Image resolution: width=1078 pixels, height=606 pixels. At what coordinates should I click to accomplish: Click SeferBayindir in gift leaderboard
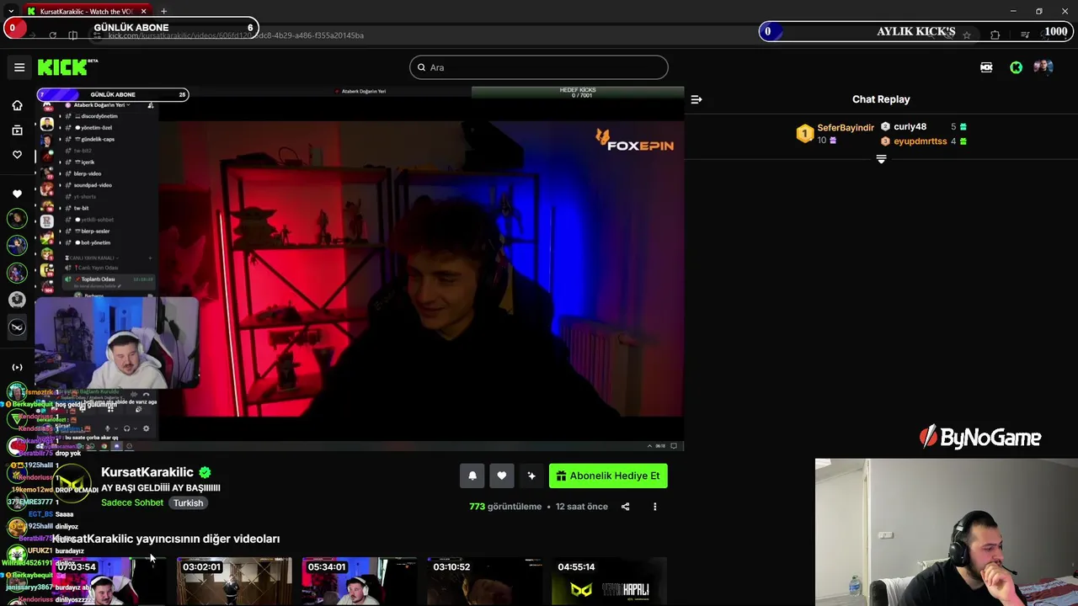tap(846, 128)
